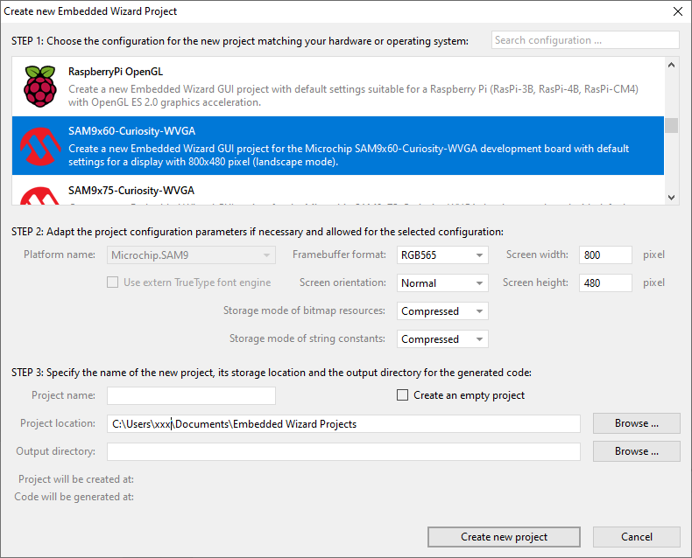Image resolution: width=692 pixels, height=558 pixels.
Task: Open the Framebuffer format dropdown
Action: pyautogui.click(x=442, y=255)
